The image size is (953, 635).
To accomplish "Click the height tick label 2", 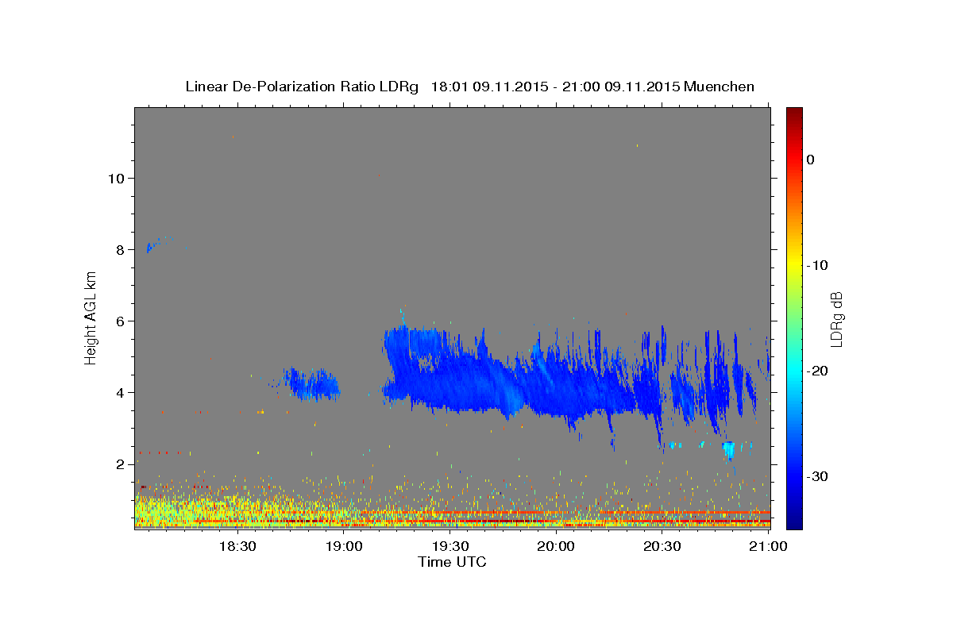I will pyautogui.click(x=119, y=464).
